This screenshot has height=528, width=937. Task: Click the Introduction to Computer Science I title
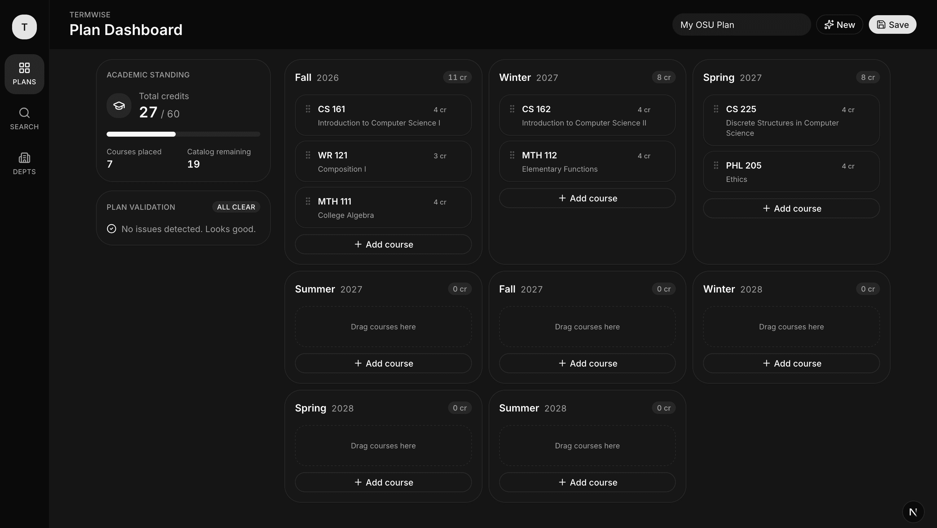coord(379,123)
